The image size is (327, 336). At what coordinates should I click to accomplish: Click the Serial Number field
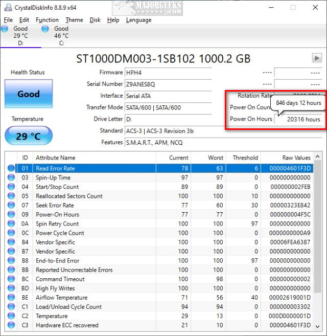(x=167, y=84)
